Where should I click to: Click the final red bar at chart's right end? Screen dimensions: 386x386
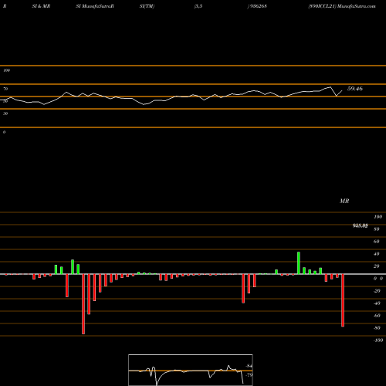point(343,300)
